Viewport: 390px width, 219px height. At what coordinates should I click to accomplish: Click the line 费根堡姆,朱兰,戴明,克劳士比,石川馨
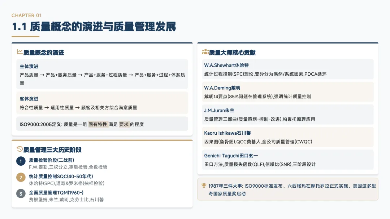(66, 200)
